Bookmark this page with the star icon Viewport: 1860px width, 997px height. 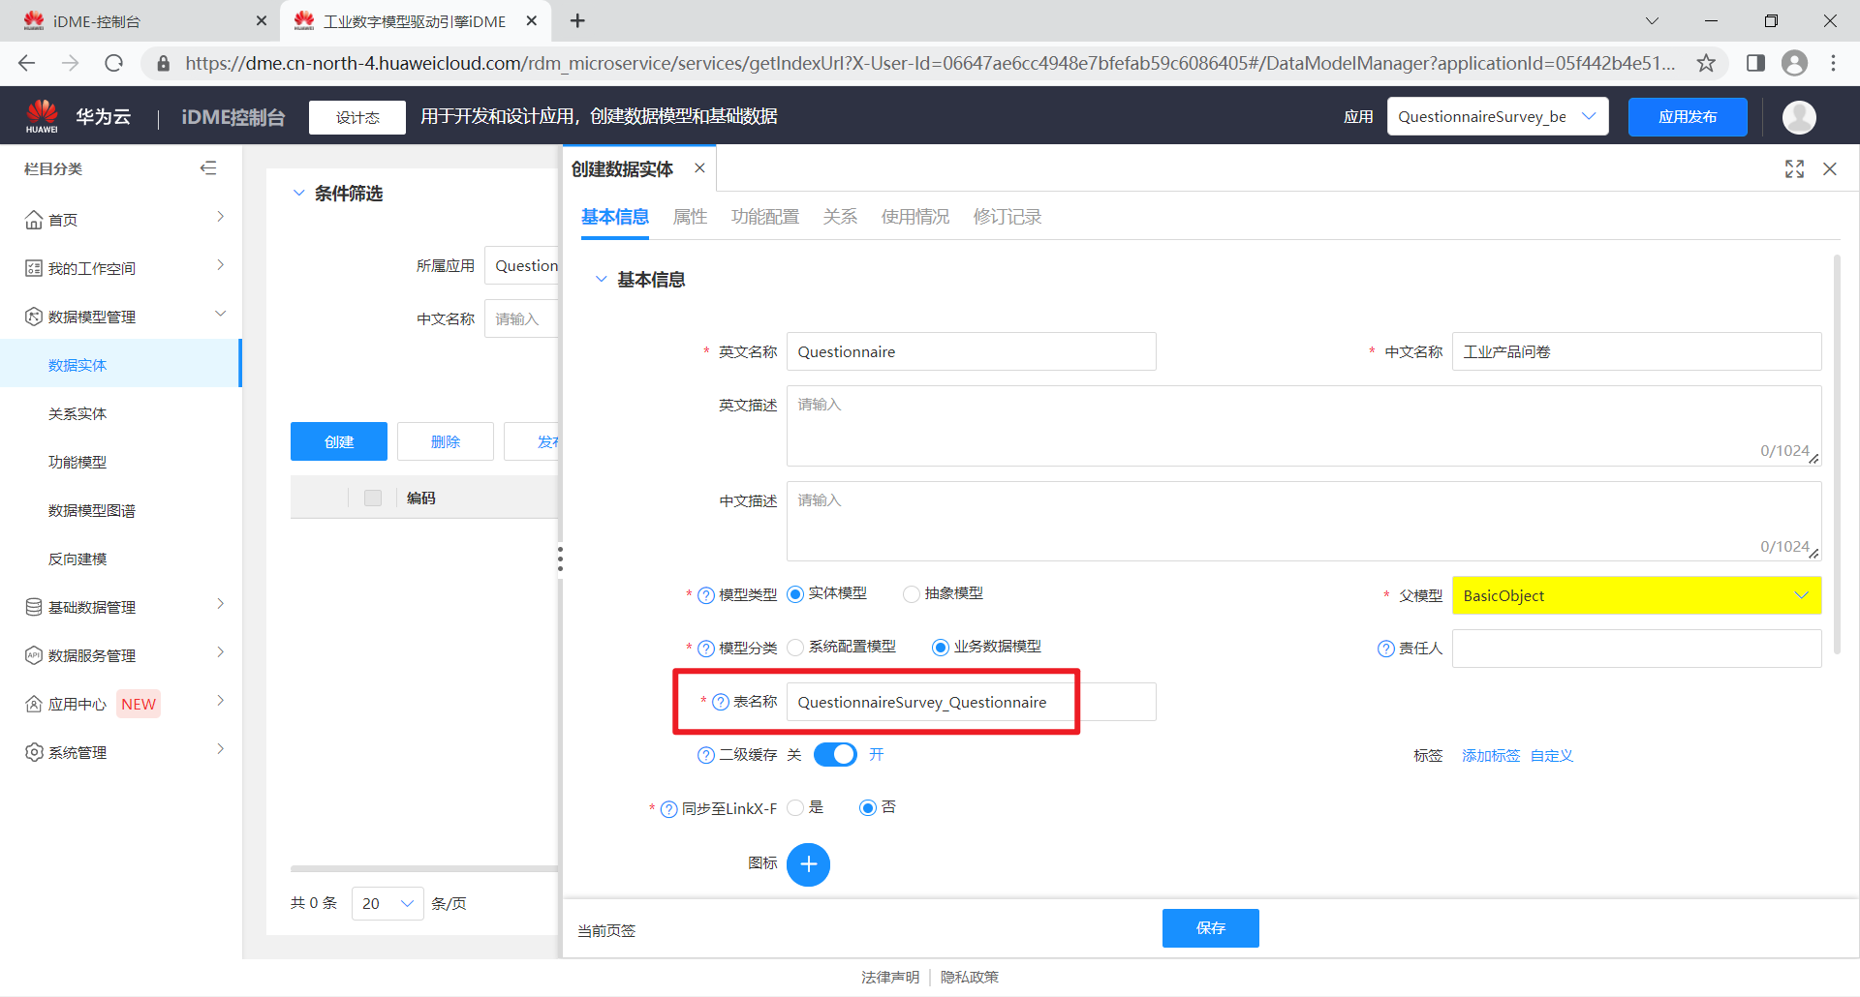[1706, 63]
